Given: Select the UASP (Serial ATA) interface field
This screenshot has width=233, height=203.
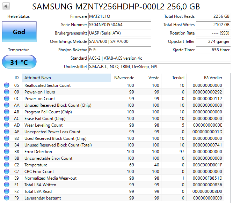Looking at the screenshot, I should point(119,33).
